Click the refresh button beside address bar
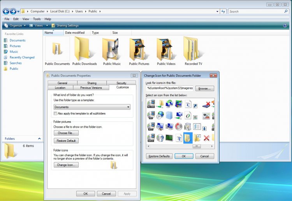 pyautogui.click(x=223, y=11)
